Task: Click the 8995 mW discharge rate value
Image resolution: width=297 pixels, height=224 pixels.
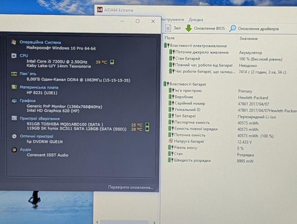Action: pos(245,161)
